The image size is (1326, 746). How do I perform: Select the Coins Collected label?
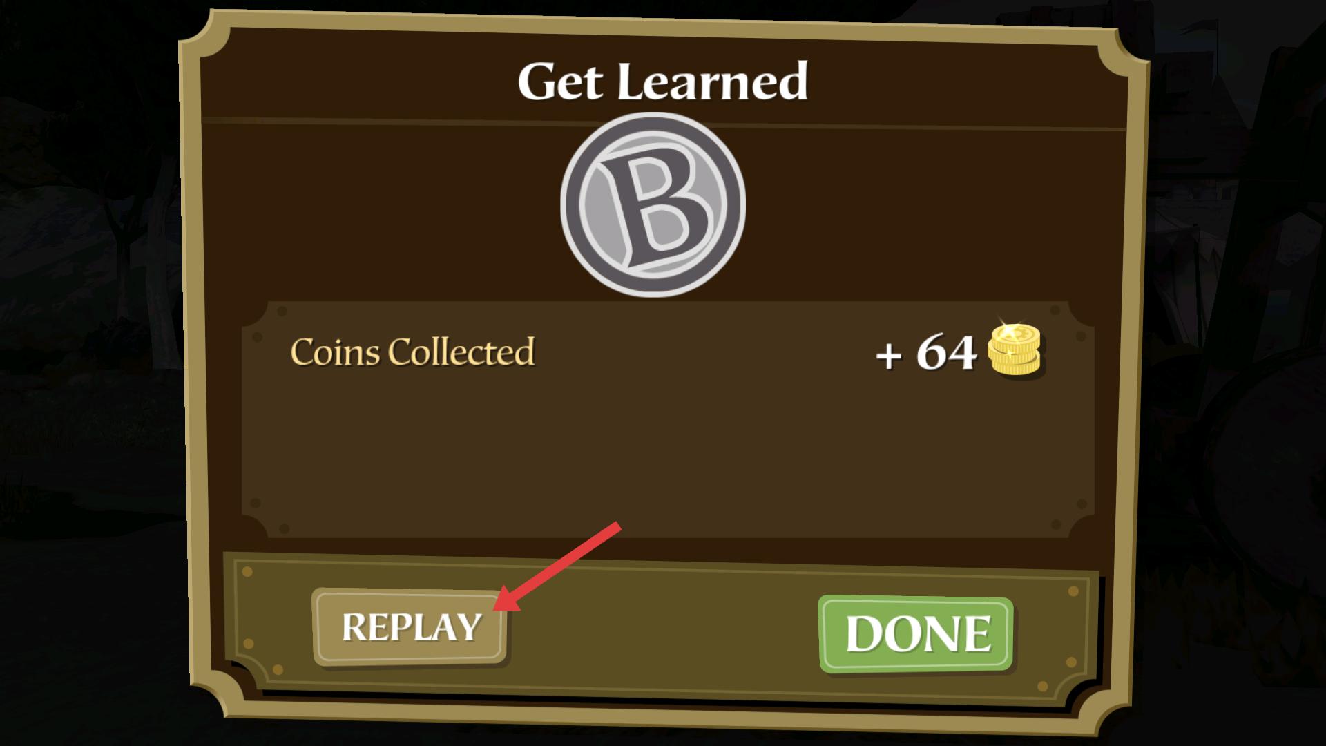coord(412,352)
